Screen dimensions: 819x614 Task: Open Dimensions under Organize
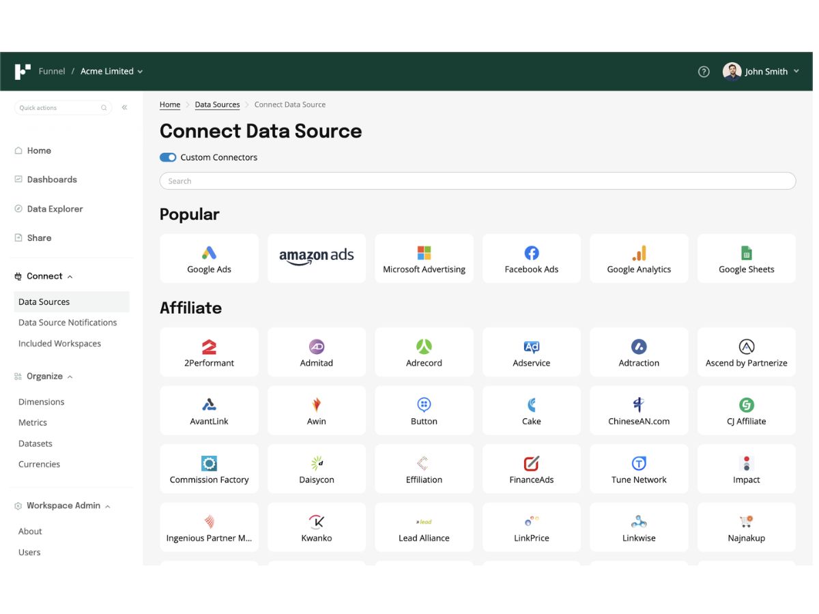(x=41, y=403)
